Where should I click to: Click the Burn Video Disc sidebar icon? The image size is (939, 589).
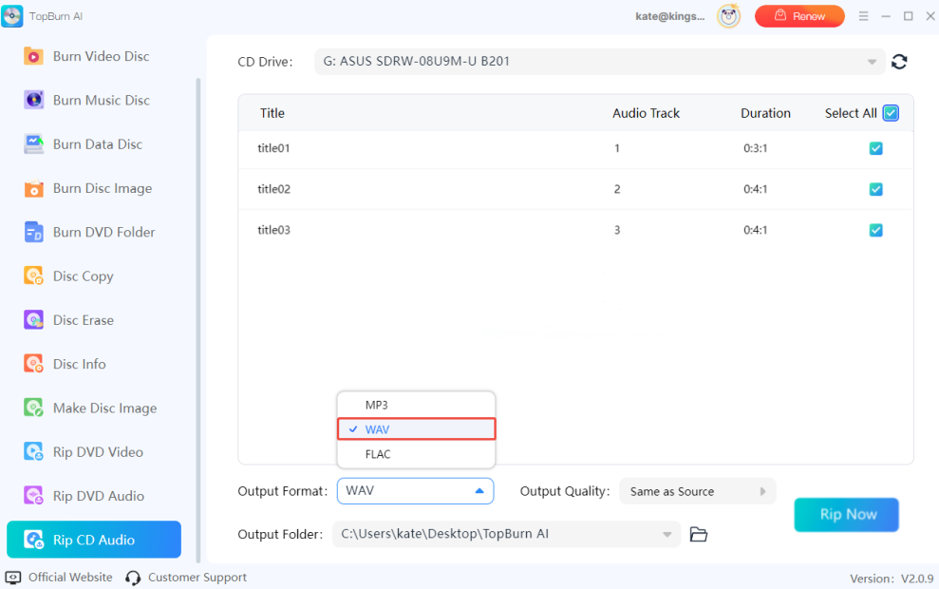pos(34,56)
